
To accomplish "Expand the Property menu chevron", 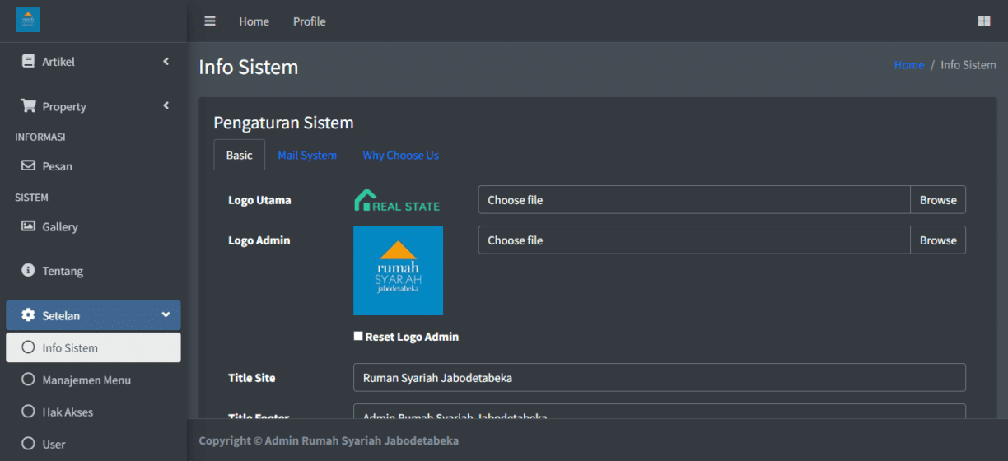I will 166,105.
